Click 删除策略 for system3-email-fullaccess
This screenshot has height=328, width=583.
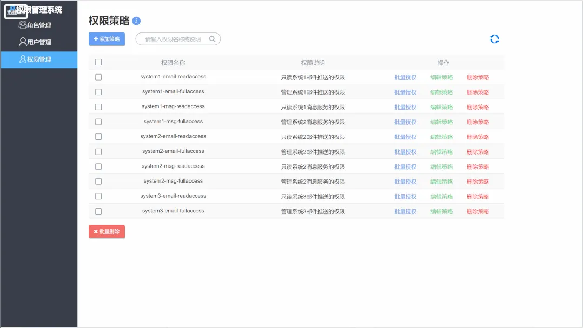pos(478,211)
